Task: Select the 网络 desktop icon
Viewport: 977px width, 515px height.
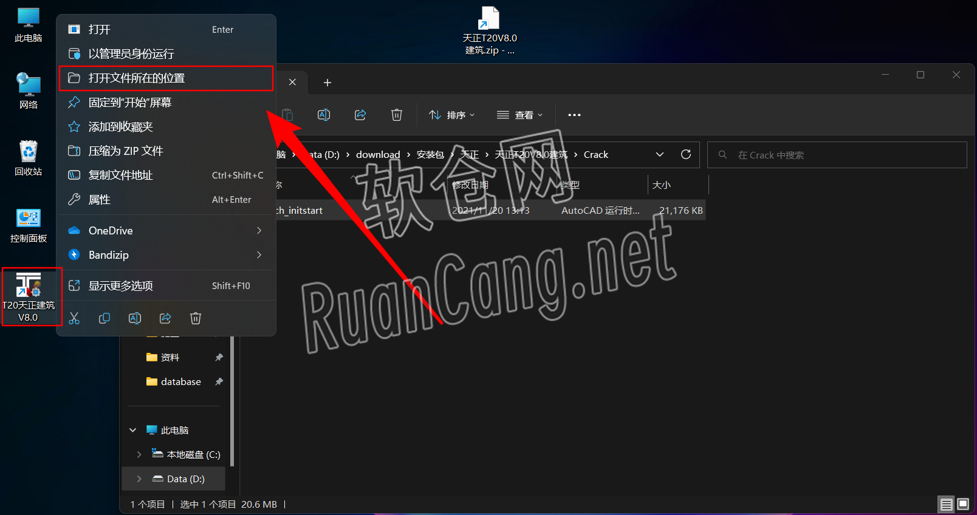Action: click(29, 91)
